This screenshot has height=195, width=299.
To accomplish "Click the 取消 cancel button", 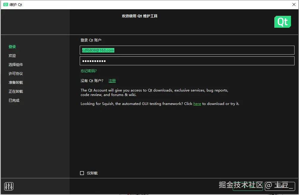I will pos(280,186).
